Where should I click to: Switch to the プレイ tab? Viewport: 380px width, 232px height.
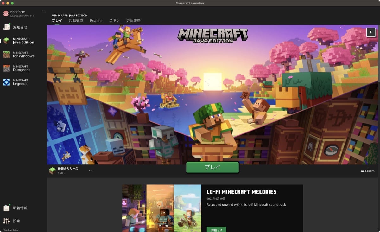coord(57,20)
